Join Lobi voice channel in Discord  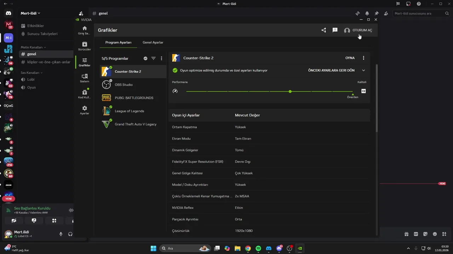(x=46, y=79)
